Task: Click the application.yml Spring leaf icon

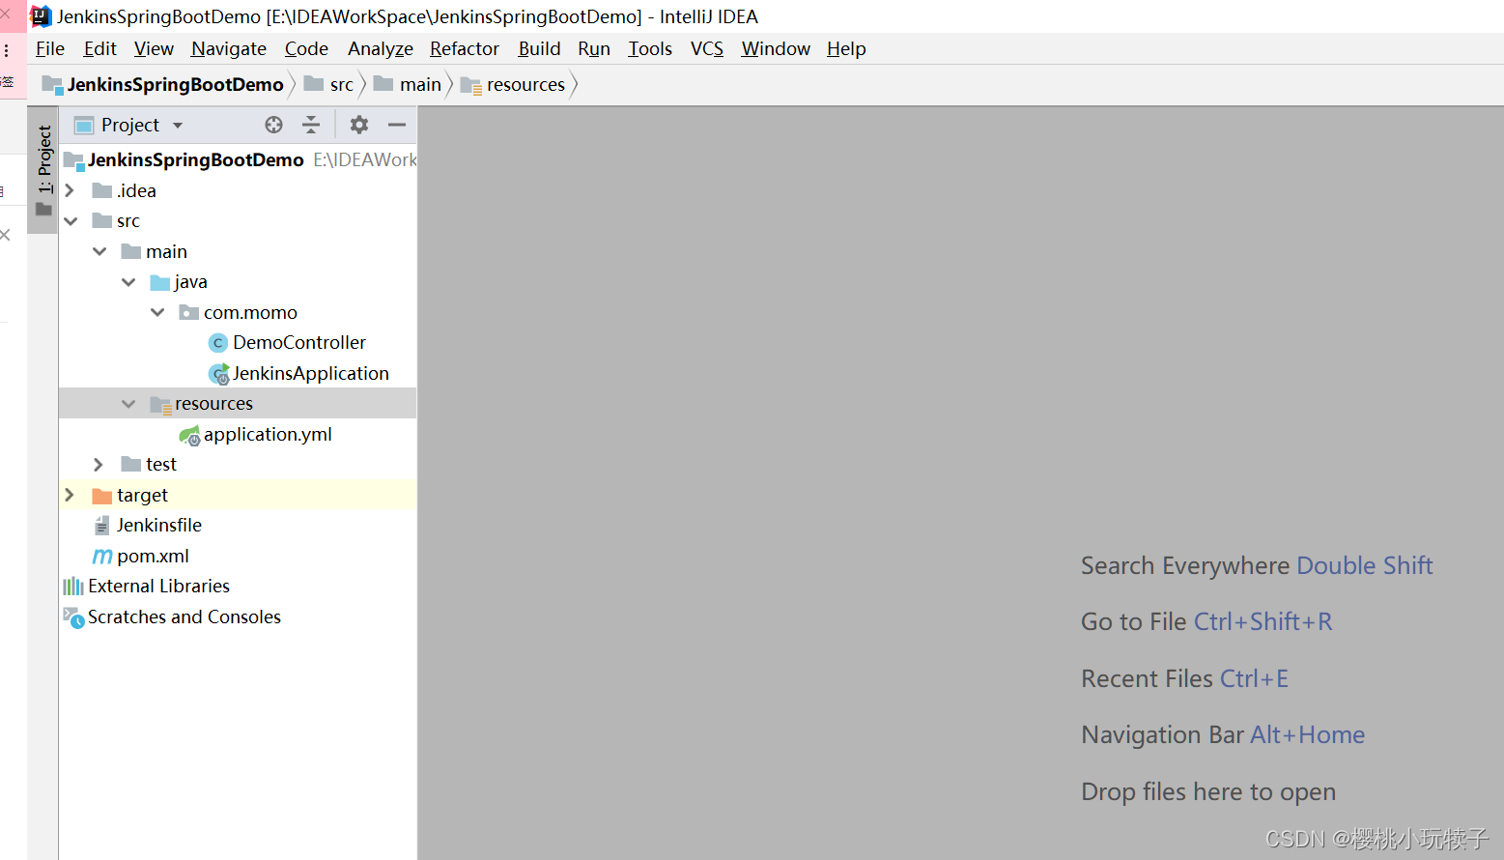Action: [189, 435]
